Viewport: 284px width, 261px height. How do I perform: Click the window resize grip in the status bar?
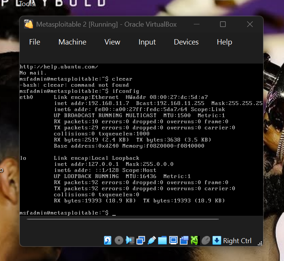(x=260, y=243)
